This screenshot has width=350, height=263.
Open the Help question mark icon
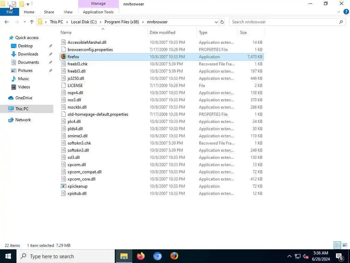[x=346, y=12]
